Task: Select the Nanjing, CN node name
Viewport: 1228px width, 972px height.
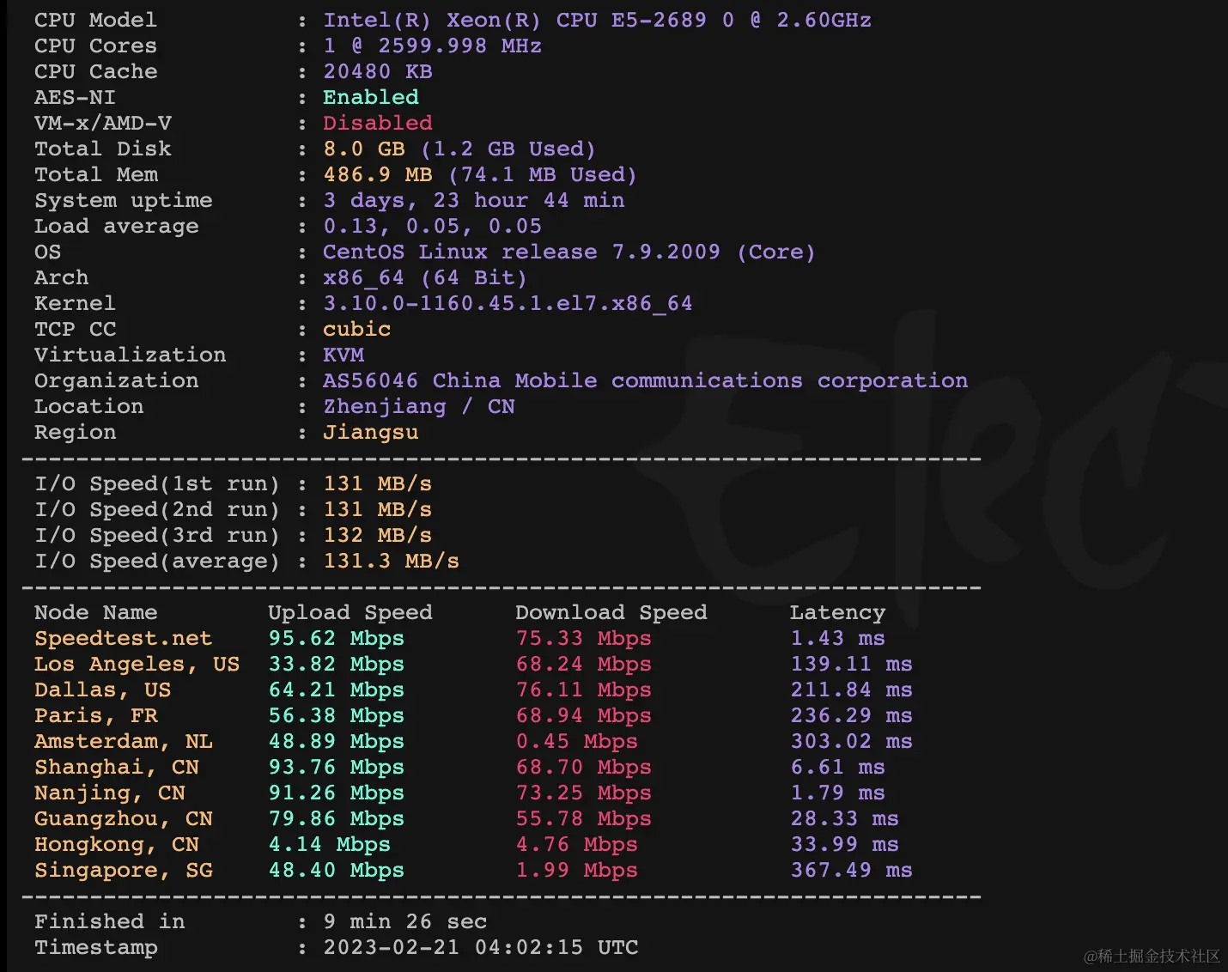Action: click(109, 793)
